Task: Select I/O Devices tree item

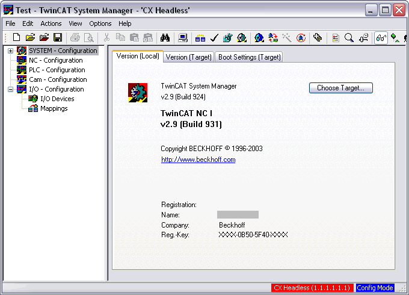Action: click(57, 99)
